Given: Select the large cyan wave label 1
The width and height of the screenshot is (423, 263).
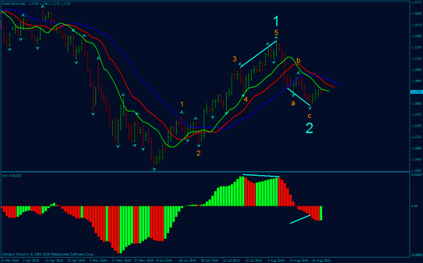Looking at the screenshot, I should click(275, 21).
